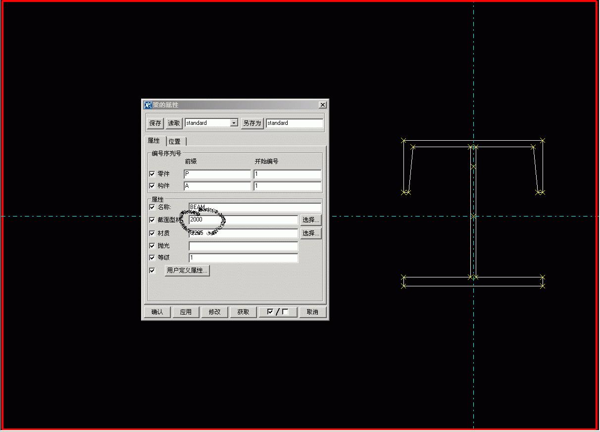Click 选择... button beside the profile field
The width and height of the screenshot is (600, 432).
(x=311, y=219)
